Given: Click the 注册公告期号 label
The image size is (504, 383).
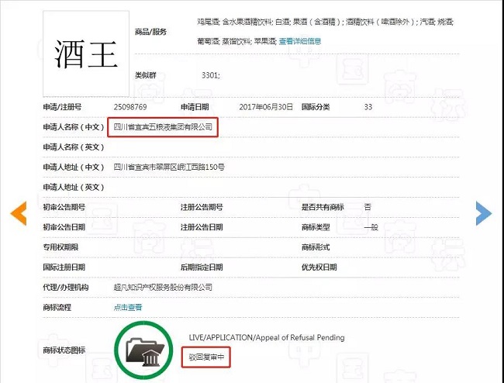Looking at the screenshot, I should pyautogui.click(x=202, y=207).
